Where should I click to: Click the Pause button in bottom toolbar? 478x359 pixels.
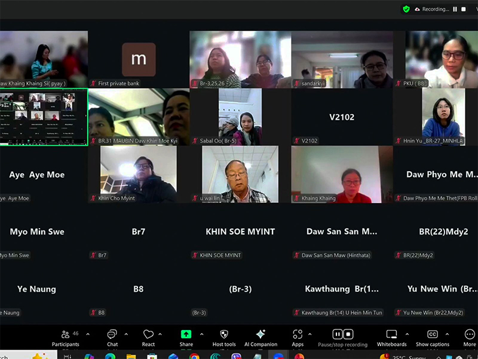click(337, 334)
